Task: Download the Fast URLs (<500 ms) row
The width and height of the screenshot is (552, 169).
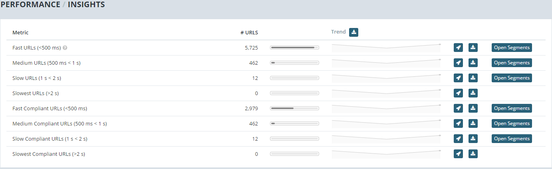Action: coord(473,48)
